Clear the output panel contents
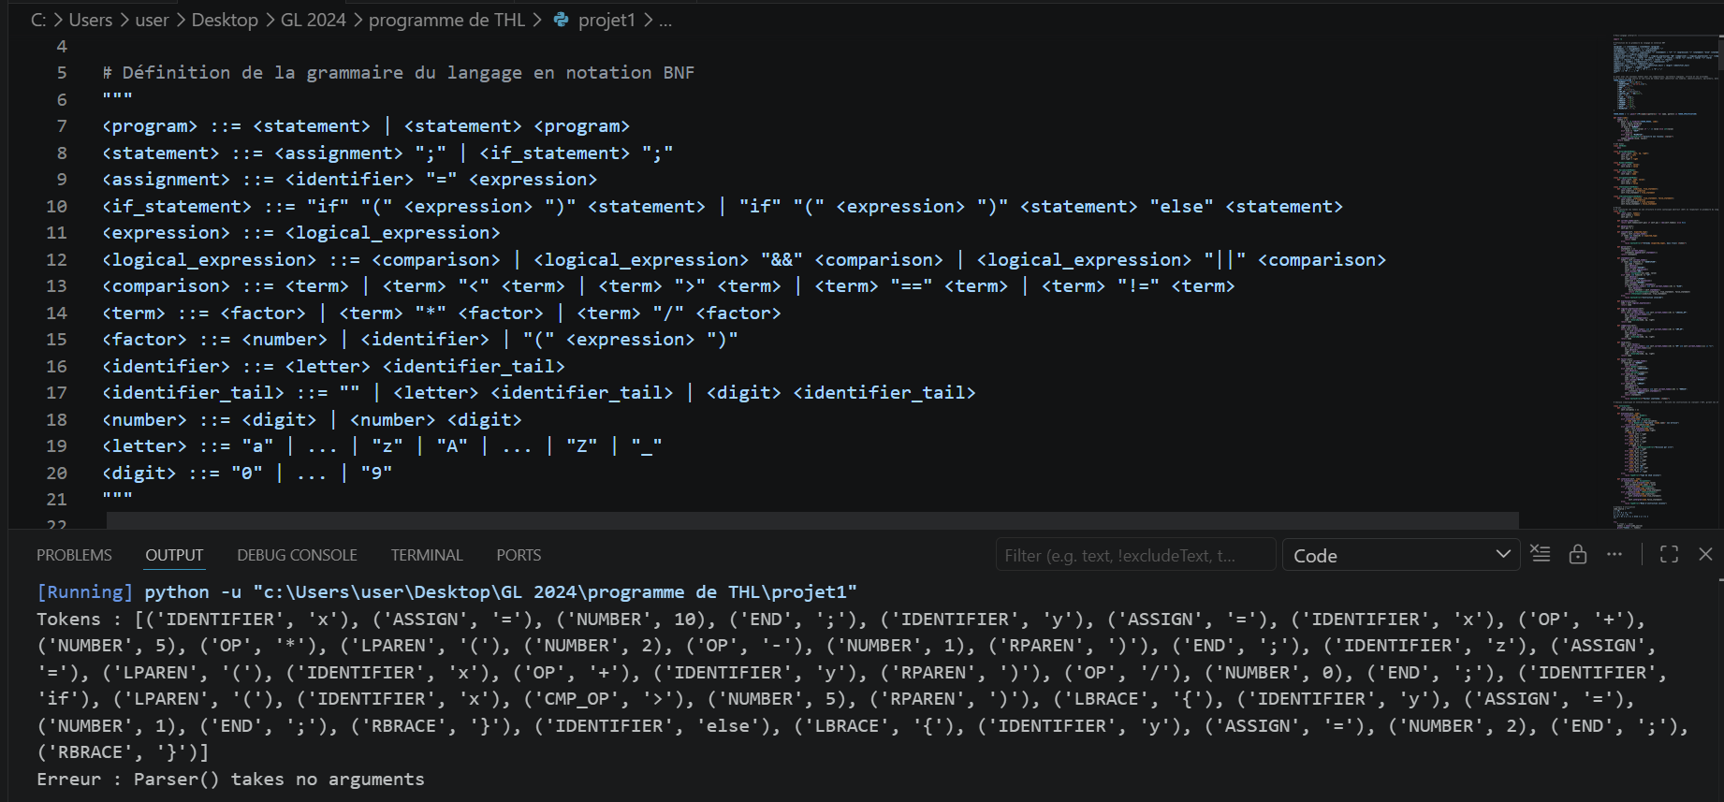The height and width of the screenshot is (802, 1724). coord(1541,554)
